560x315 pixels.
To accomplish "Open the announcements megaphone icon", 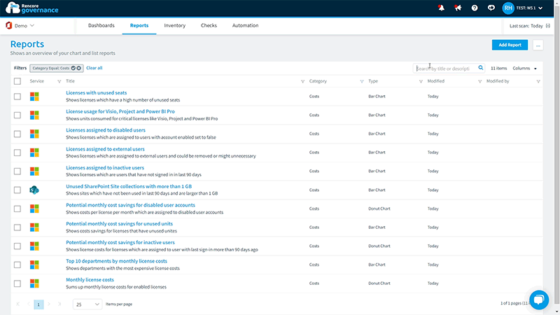I will [458, 8].
